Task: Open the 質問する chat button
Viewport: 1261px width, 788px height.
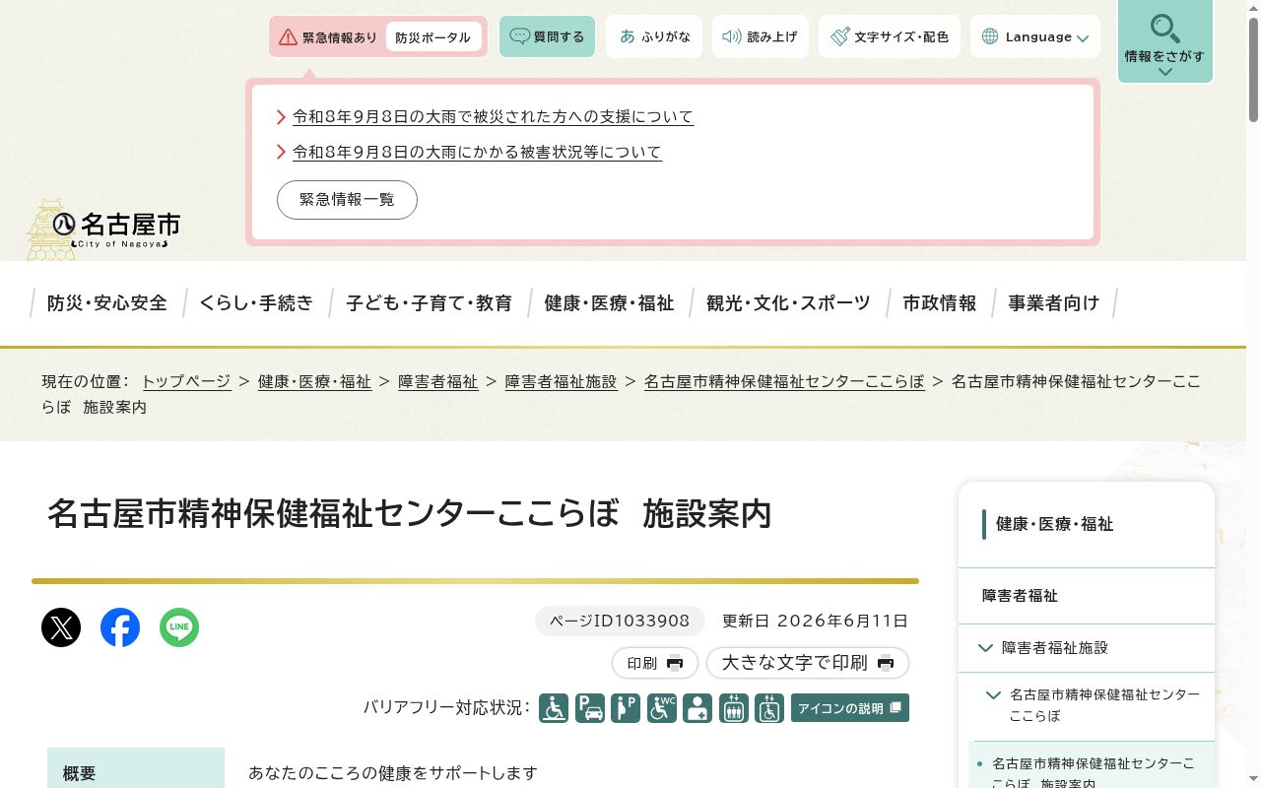Action: [547, 36]
